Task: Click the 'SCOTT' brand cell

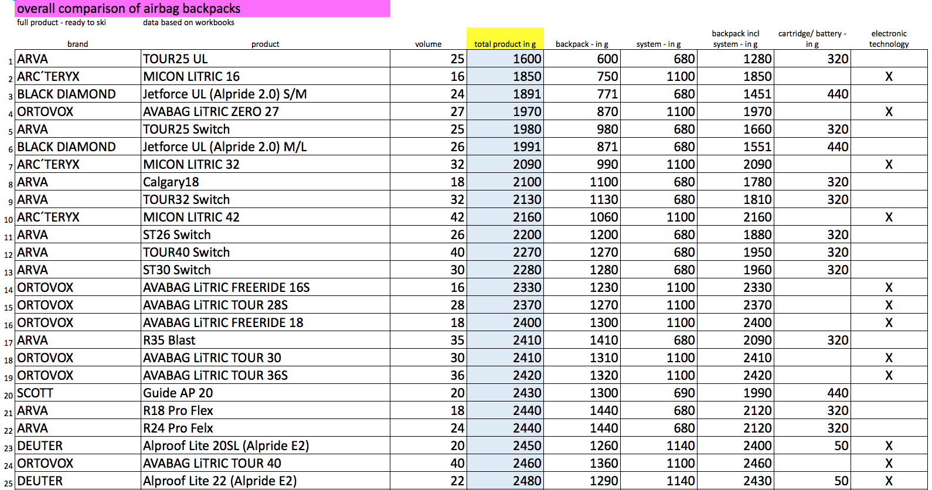Action: pos(77,393)
